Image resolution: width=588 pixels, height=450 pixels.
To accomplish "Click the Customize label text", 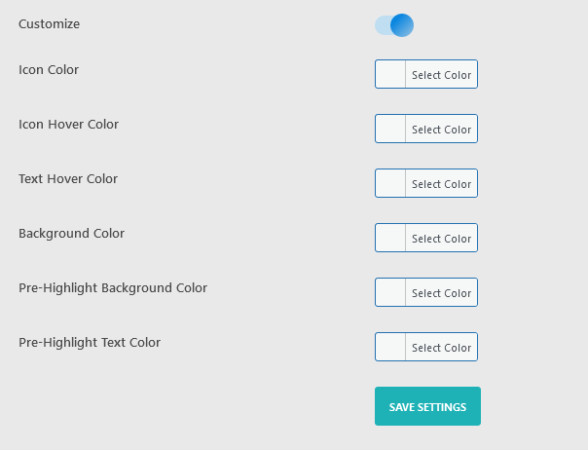I will (50, 23).
